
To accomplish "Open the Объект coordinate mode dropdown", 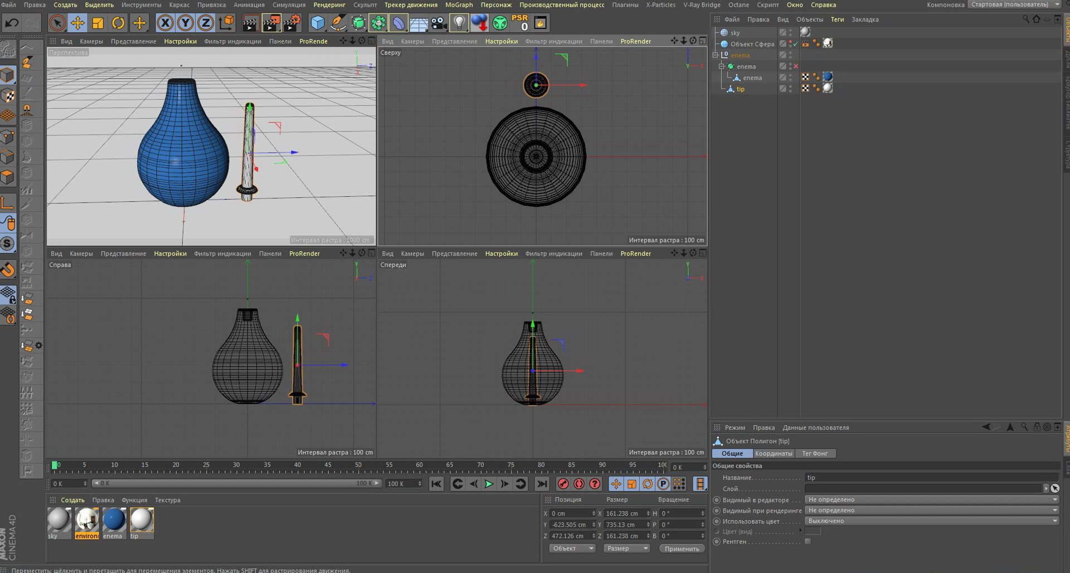I will point(572,548).
